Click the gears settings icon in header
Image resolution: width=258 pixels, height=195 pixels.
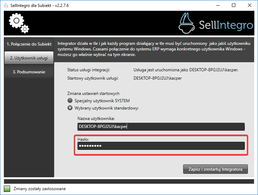[x=19, y=23]
